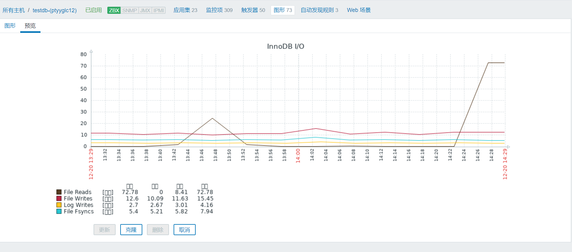Viewport: 572px width, 252px height.
Task: Open 自动发现规则 3 section
Action: click(x=319, y=10)
